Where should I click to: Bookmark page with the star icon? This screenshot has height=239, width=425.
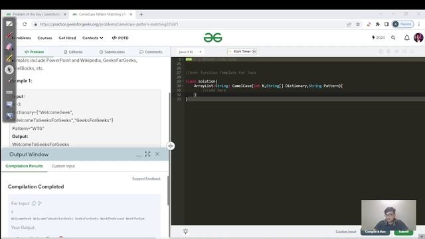(x=358, y=24)
